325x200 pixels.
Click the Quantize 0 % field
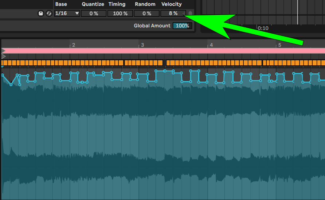94,14
